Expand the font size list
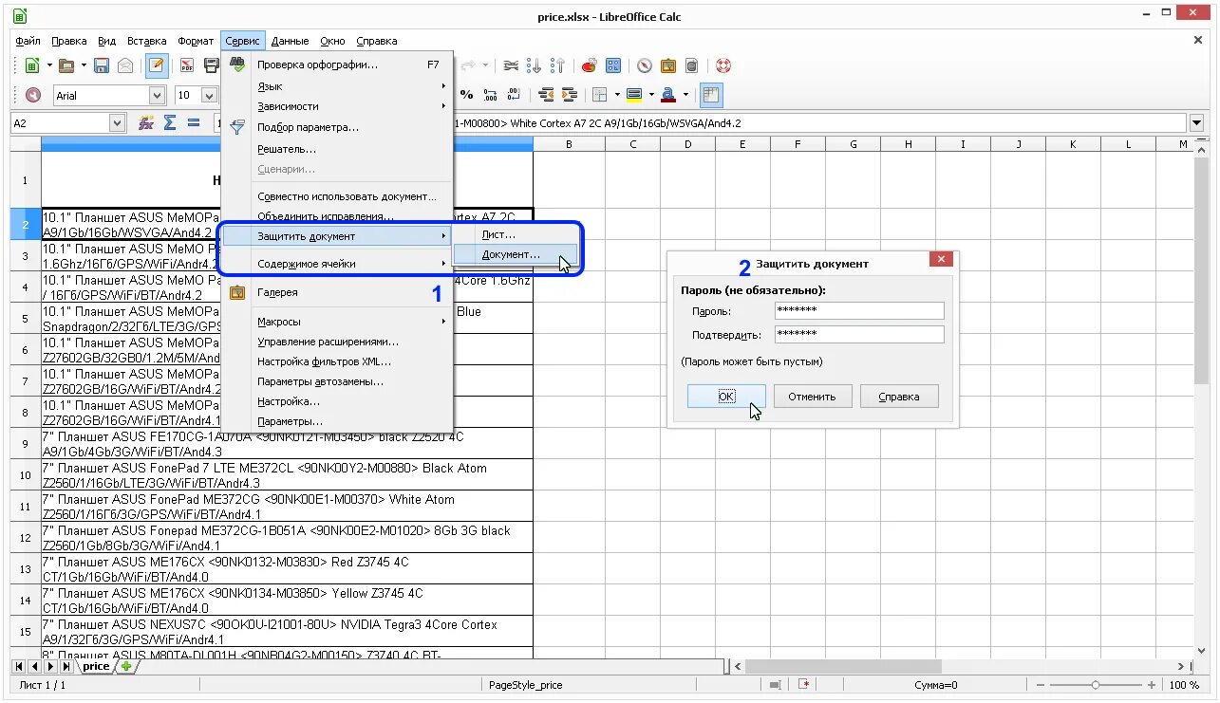 pos(211,95)
